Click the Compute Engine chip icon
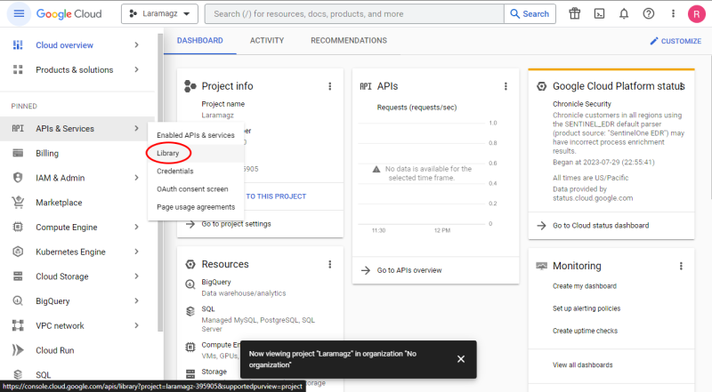The image size is (712, 392). (18, 227)
